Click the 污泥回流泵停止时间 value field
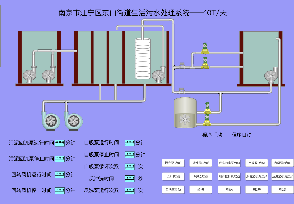 (60, 159)
